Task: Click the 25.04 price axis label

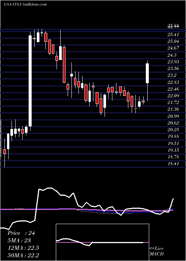Action: (x=173, y=41)
